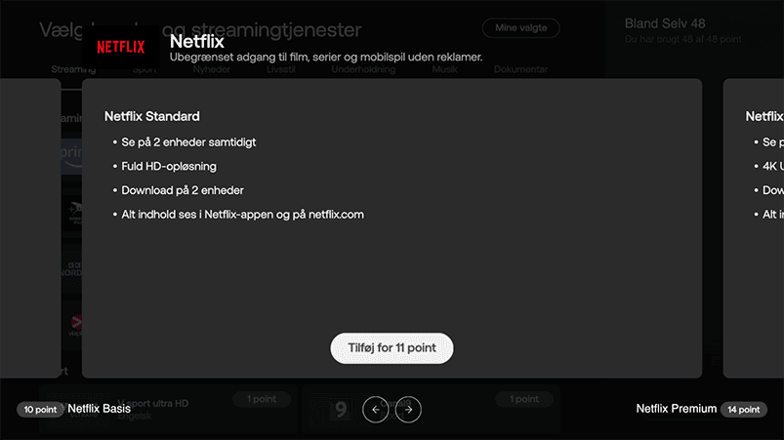Add Netflix Standard with Tilføj for 11 point

pos(392,347)
